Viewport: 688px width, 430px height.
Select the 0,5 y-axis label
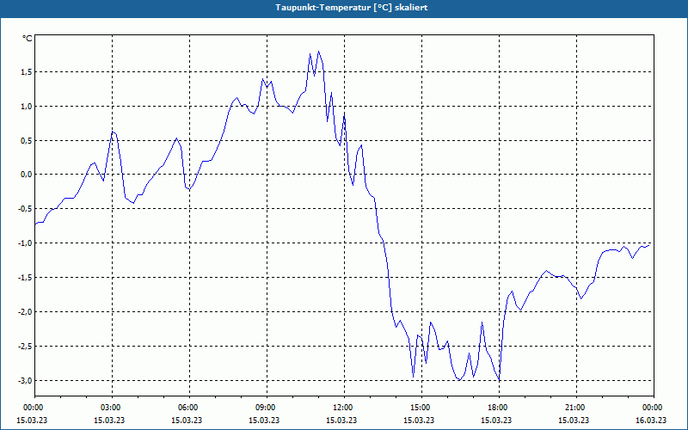tap(27, 140)
